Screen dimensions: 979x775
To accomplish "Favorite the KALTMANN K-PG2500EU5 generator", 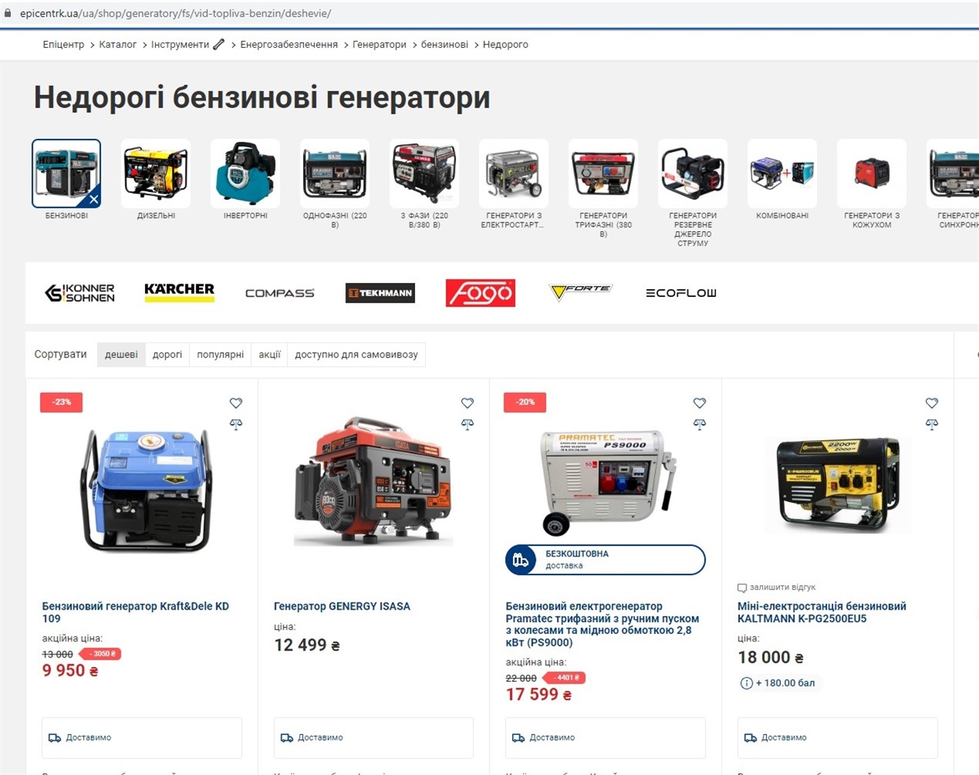I will 931,403.
